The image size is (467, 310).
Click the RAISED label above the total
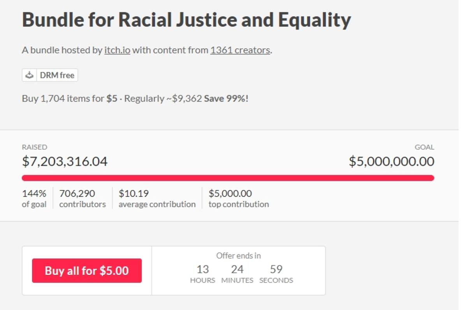point(35,147)
